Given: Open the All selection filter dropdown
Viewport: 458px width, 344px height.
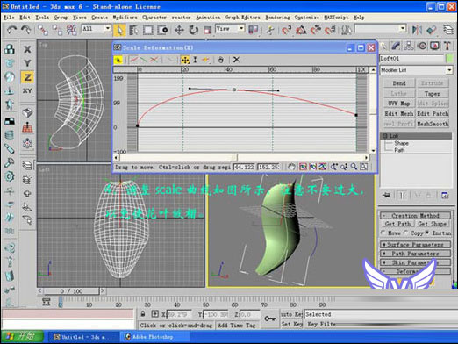Looking at the screenshot, I should click(x=108, y=28).
